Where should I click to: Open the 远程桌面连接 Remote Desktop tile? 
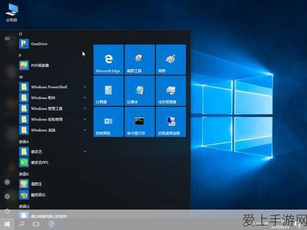(171, 122)
